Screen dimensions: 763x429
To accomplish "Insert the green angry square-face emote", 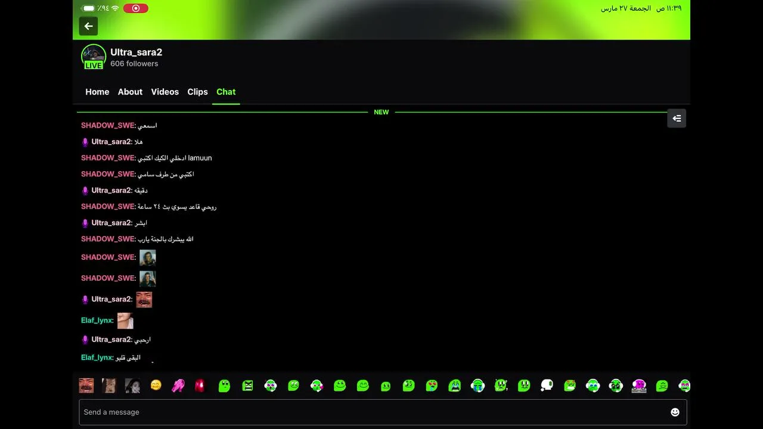I will click(x=247, y=386).
